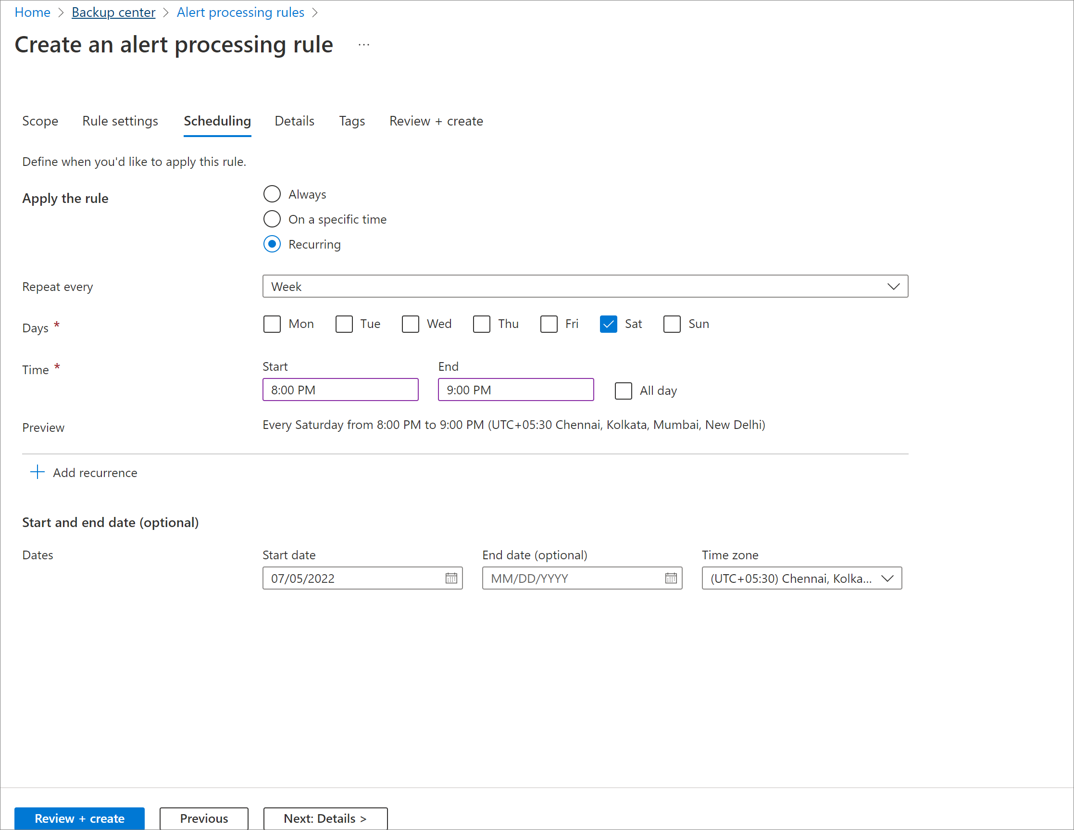Click the Start time input field
Image resolution: width=1074 pixels, height=830 pixels.
point(342,390)
